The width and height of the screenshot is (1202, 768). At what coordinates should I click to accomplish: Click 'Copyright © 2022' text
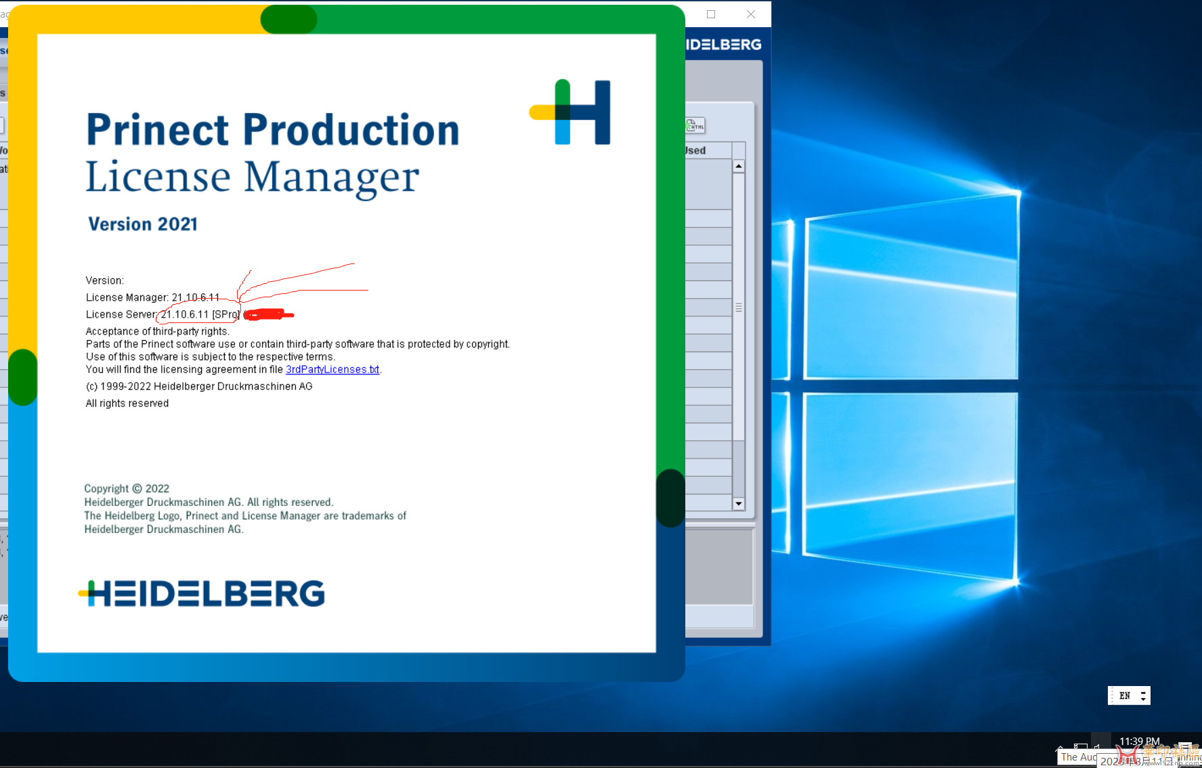point(127,488)
